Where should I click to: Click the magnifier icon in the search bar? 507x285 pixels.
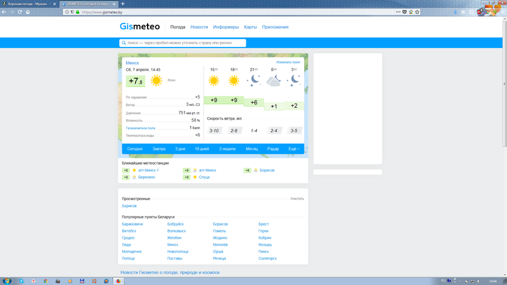coord(124,42)
